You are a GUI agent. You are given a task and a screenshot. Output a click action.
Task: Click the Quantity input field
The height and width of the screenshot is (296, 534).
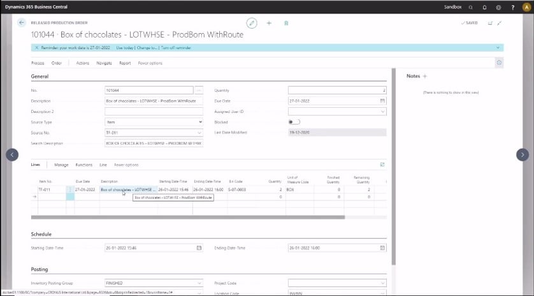click(337, 91)
